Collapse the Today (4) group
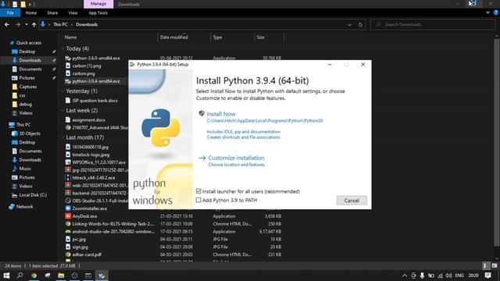This screenshot has width=500, height=281. (62, 48)
